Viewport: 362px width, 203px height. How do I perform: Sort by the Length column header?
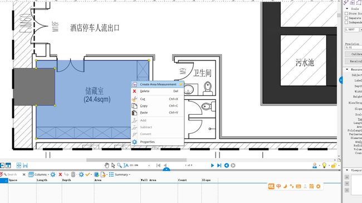tap(49, 180)
